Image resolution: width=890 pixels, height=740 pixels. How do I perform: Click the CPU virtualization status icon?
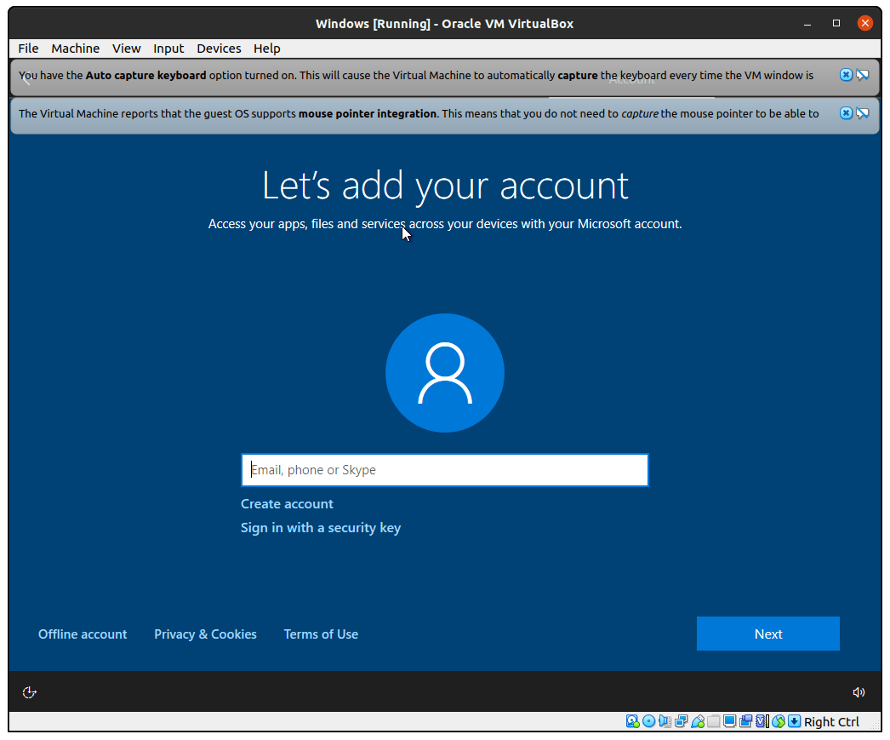click(x=762, y=721)
